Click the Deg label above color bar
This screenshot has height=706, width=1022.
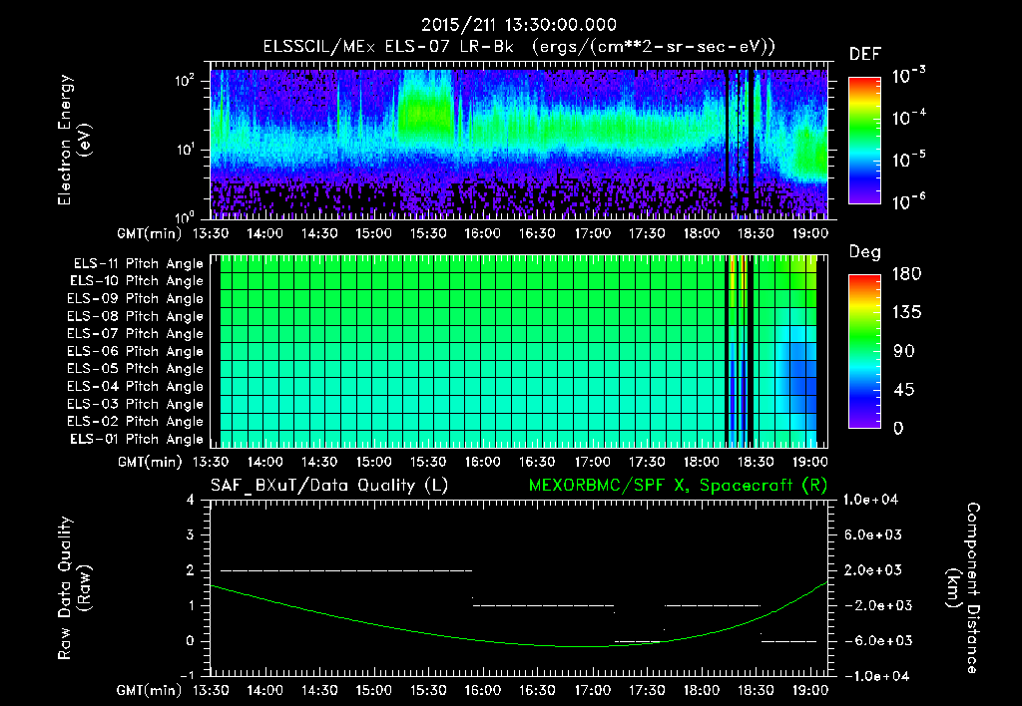click(x=865, y=252)
